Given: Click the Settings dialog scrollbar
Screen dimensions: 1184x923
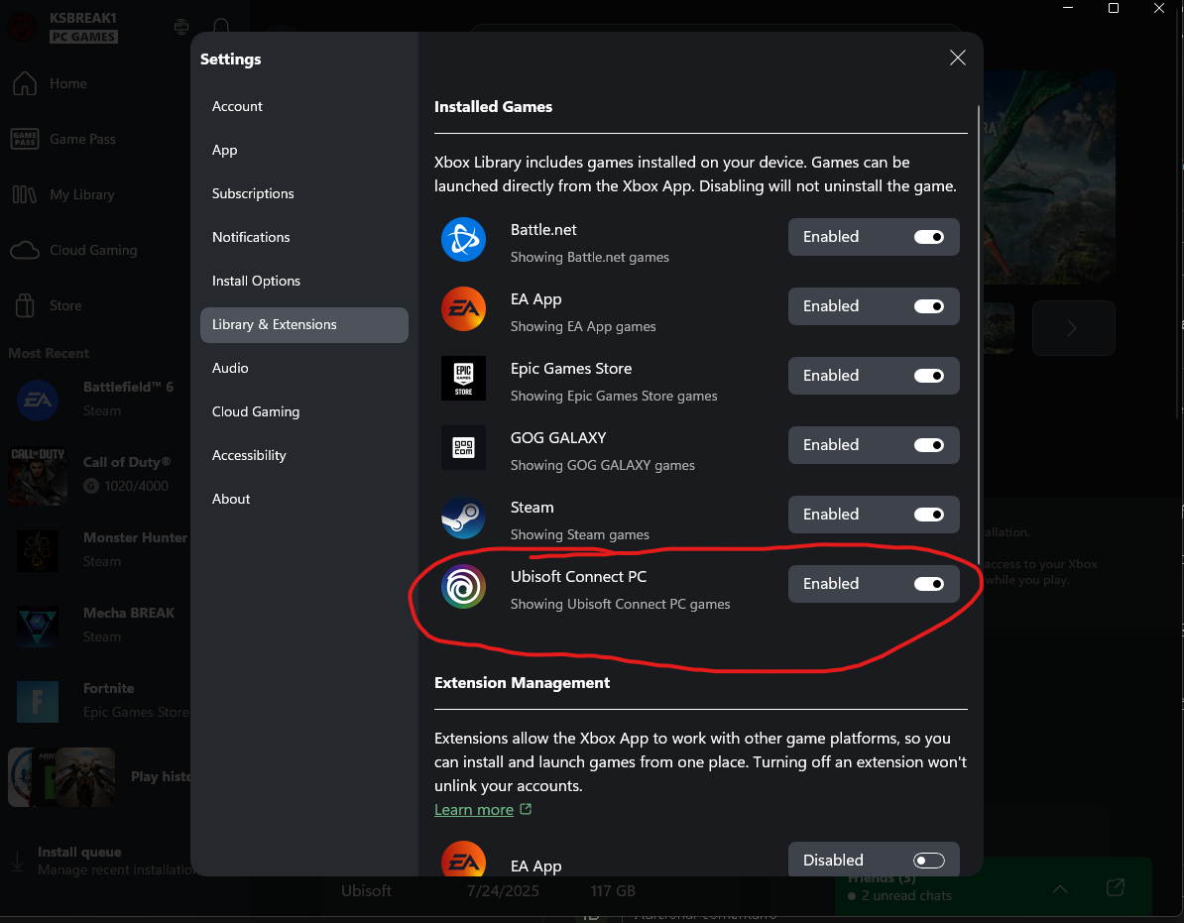Looking at the screenshot, I should (x=979, y=334).
